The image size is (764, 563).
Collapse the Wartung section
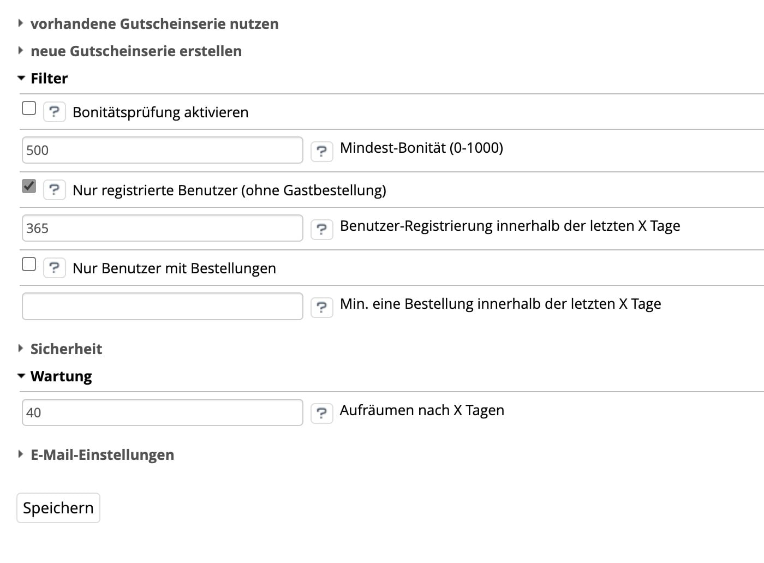point(61,376)
